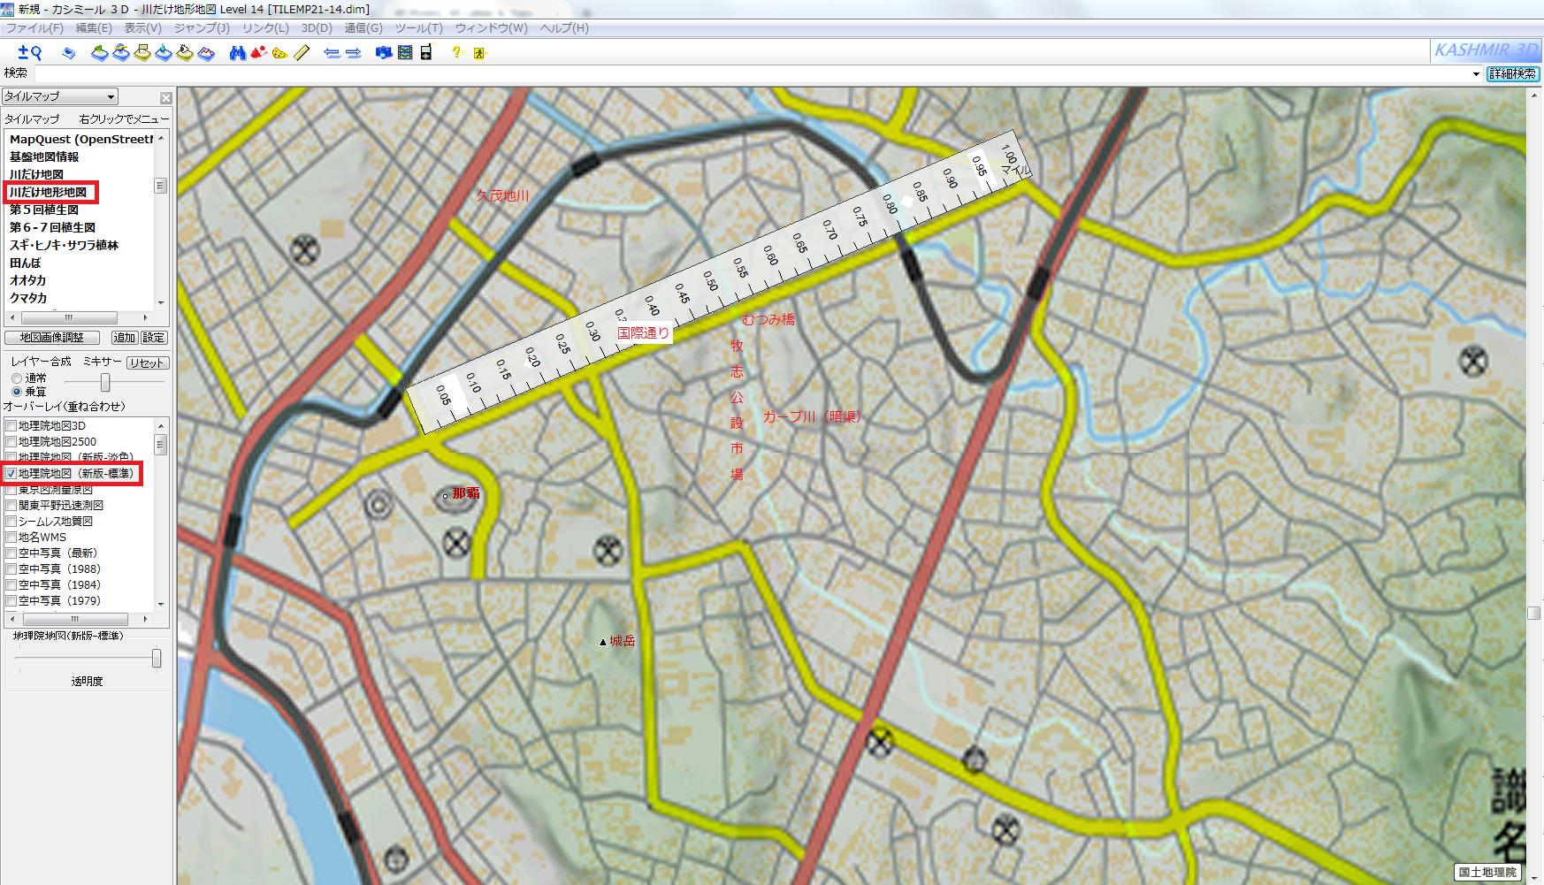Select 田んぼ in tile map list
The width and height of the screenshot is (1544, 885).
[25, 263]
